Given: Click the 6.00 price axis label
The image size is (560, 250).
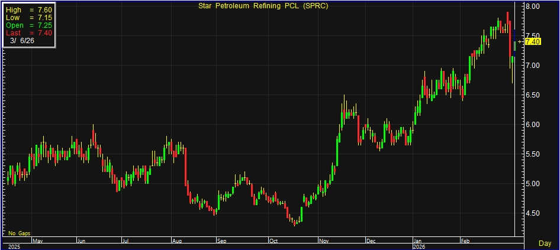Looking at the screenshot, I should (x=533, y=125).
